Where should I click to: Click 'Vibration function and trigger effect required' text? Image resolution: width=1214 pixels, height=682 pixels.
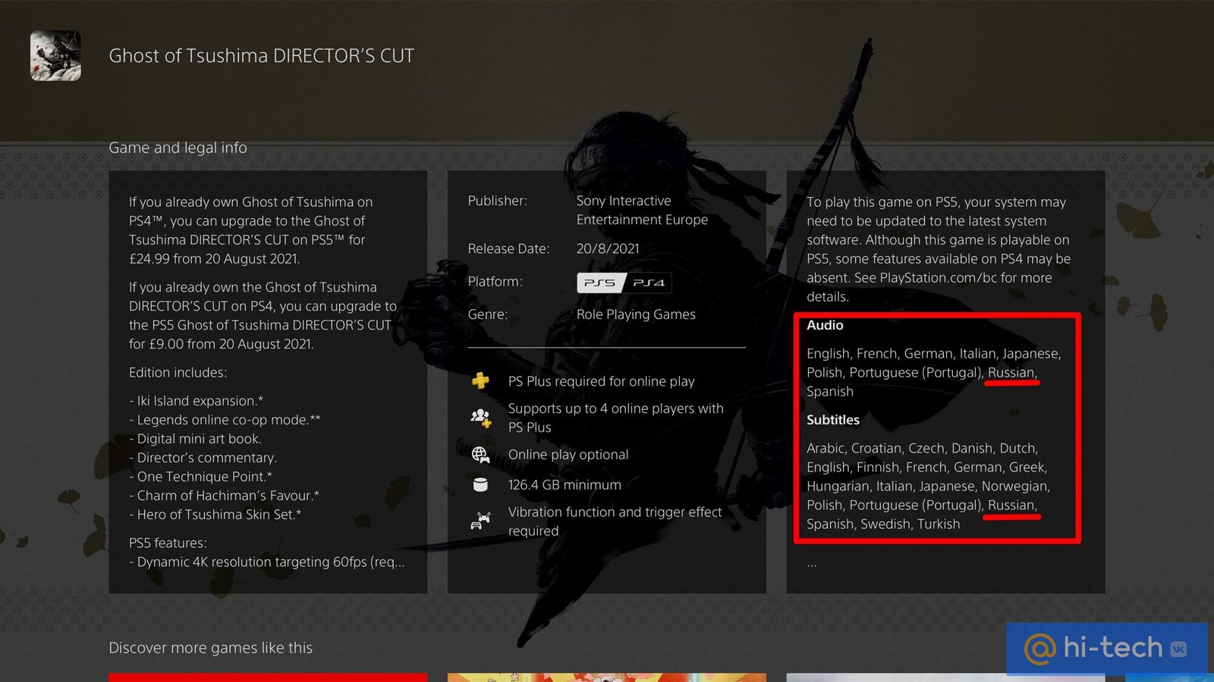615,521
